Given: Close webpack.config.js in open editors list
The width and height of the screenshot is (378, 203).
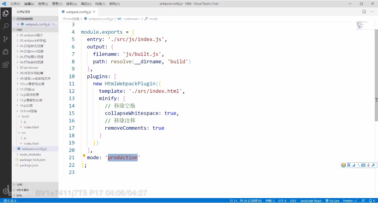Looking at the screenshot, I should point(18,24).
